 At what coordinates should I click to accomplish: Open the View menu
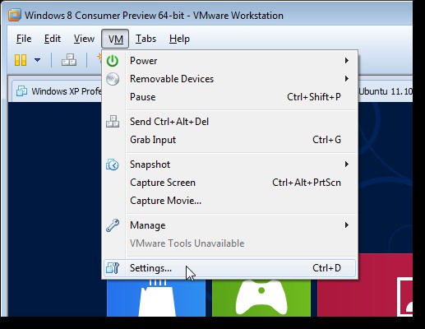pos(84,39)
